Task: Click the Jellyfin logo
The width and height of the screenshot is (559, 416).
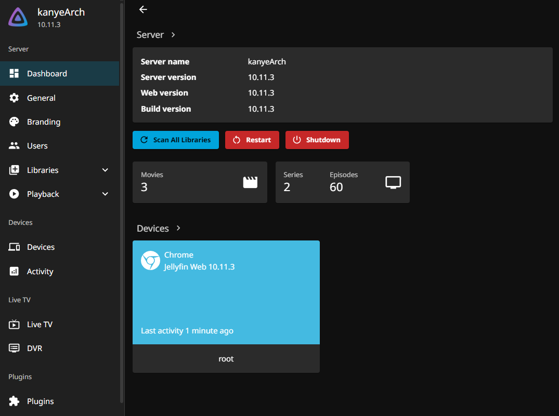Action: click(18, 17)
